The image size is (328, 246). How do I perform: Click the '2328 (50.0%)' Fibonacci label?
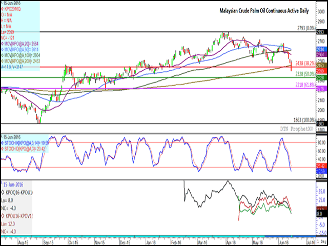pos(305,74)
